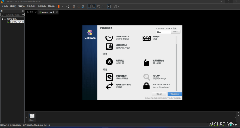
Task: Select CentOS 7 64 位 in the library tree
Action: click(17, 22)
